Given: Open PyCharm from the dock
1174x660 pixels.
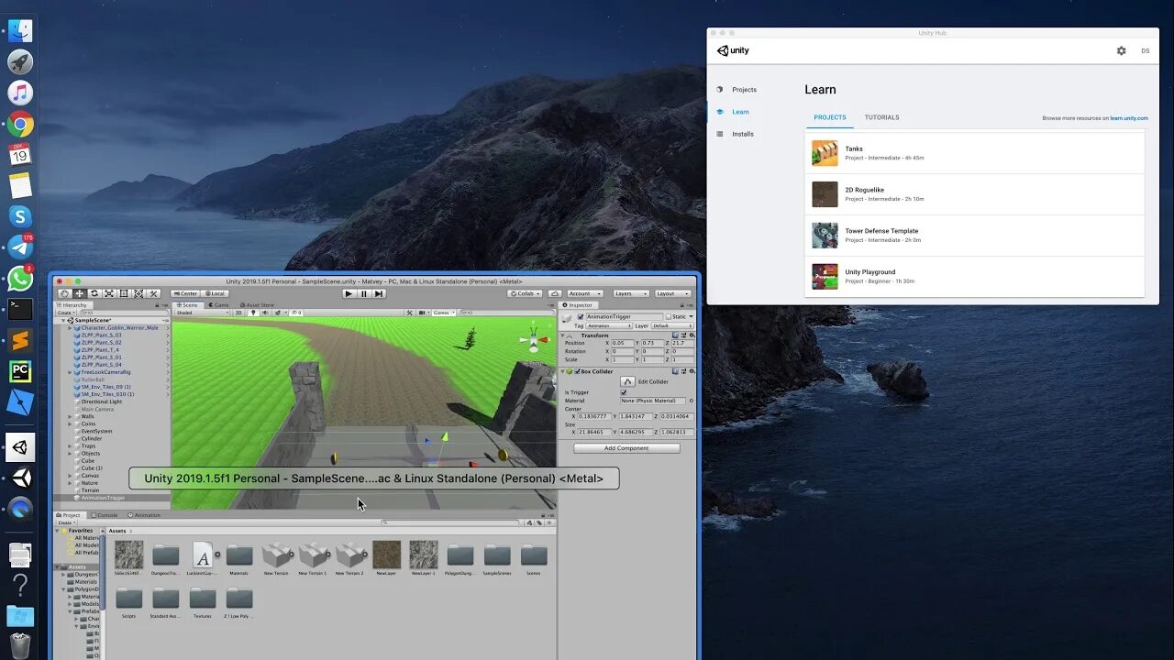Looking at the screenshot, I should click(20, 371).
